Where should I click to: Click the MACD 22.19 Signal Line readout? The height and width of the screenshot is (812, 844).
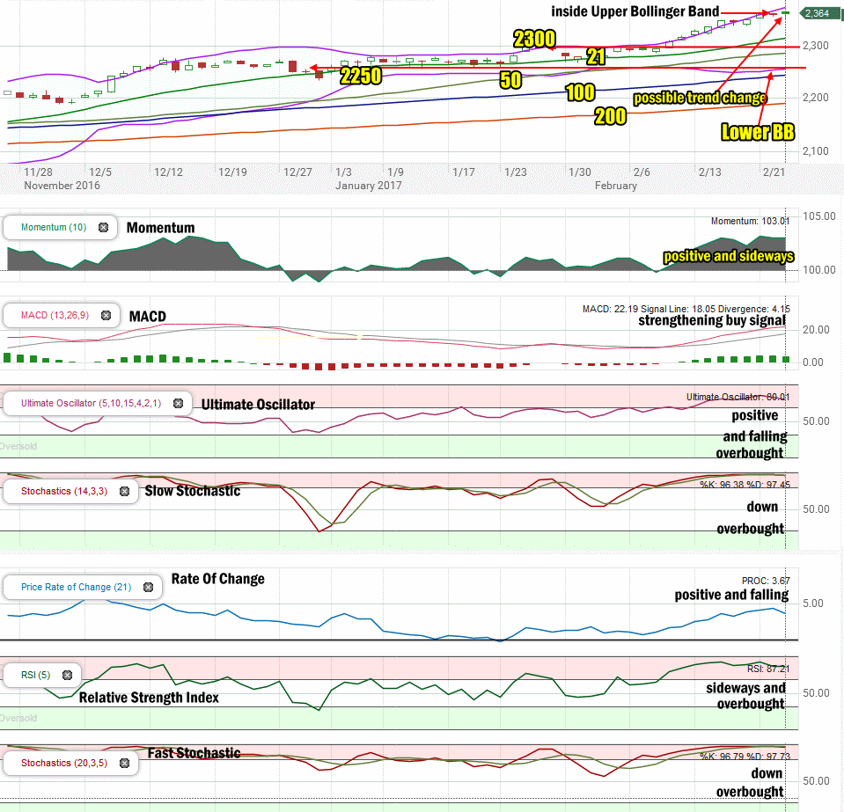686,309
